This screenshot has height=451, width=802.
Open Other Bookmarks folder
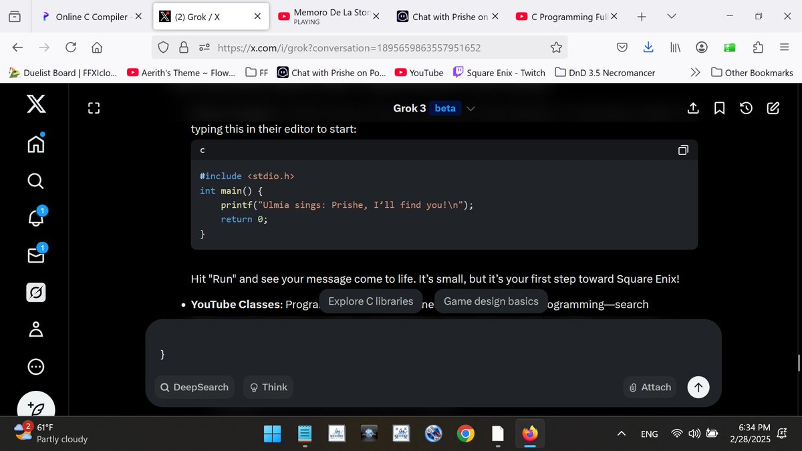click(752, 73)
